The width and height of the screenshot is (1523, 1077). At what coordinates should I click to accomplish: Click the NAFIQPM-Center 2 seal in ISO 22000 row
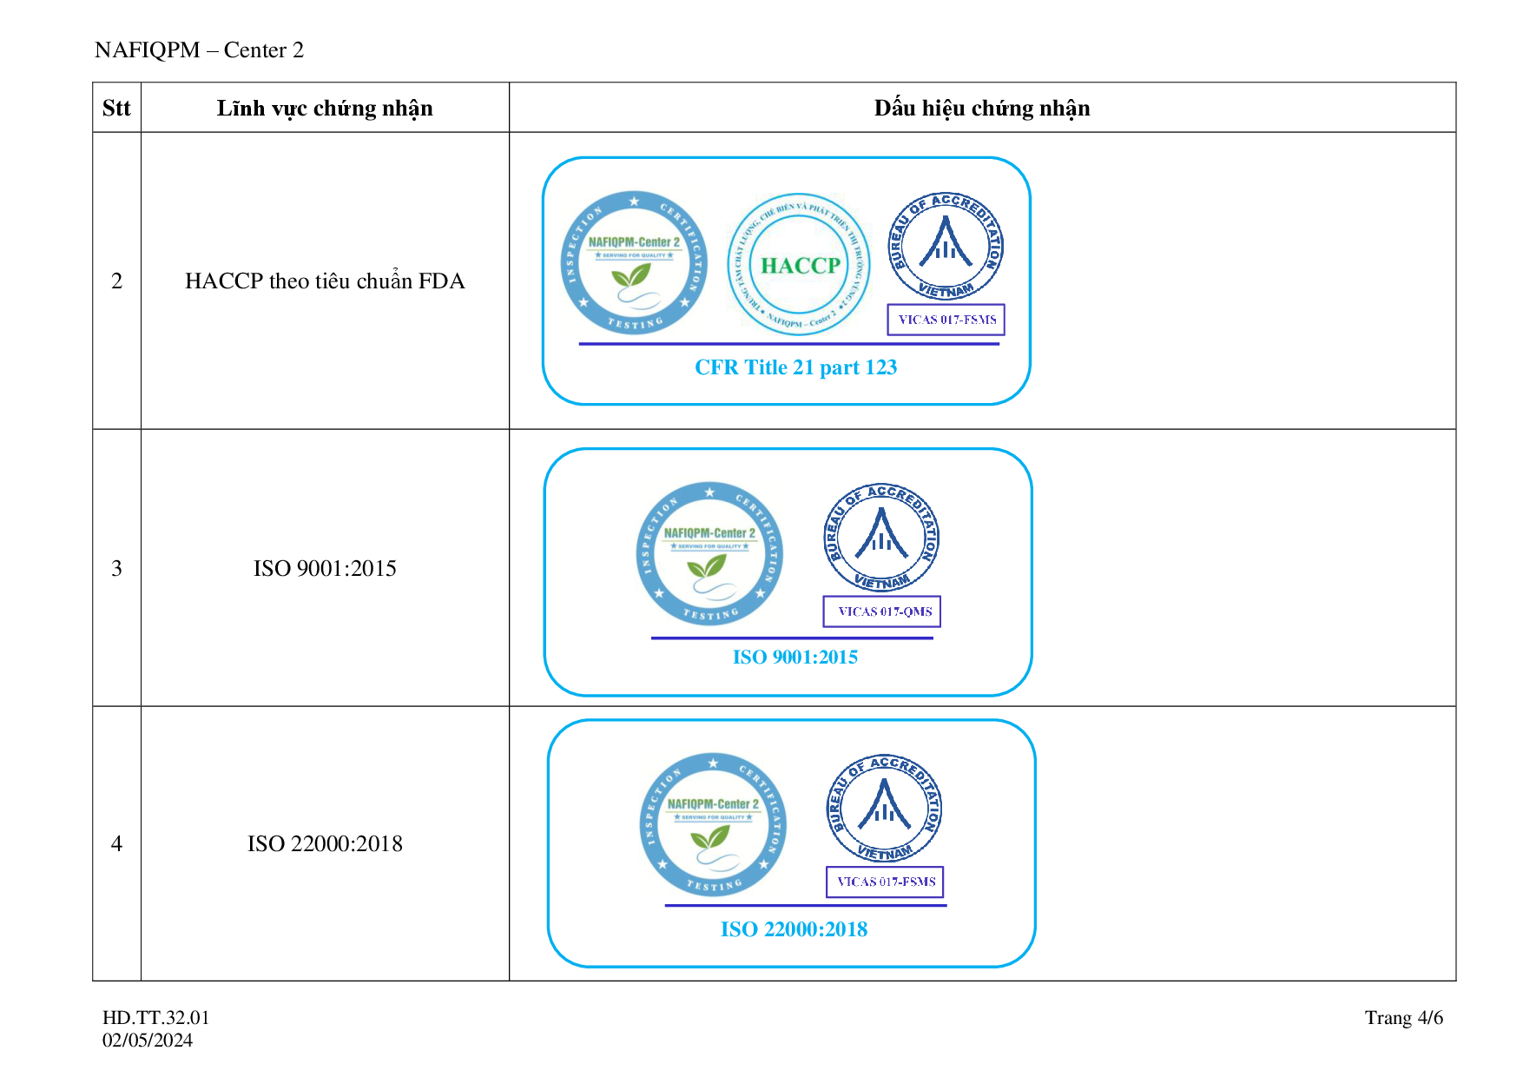[x=713, y=825]
